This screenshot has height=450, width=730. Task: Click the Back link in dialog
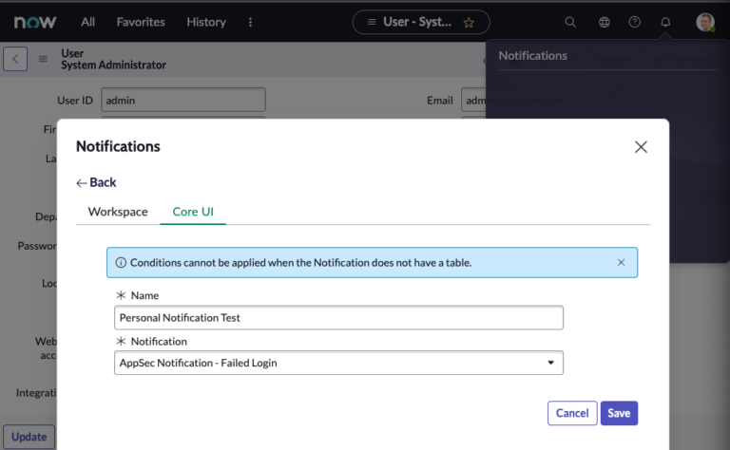(96, 182)
